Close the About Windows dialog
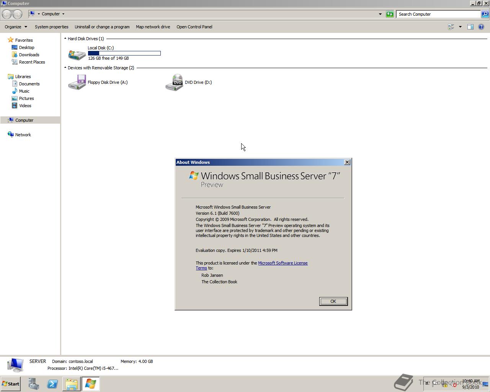 pyautogui.click(x=347, y=162)
